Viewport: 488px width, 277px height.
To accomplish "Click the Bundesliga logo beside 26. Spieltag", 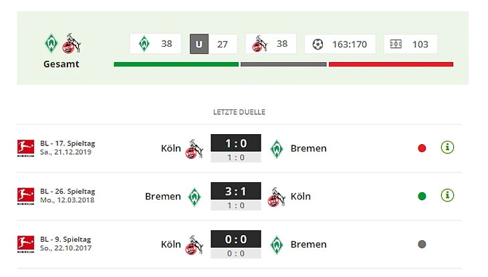I will pyautogui.click(x=25, y=196).
